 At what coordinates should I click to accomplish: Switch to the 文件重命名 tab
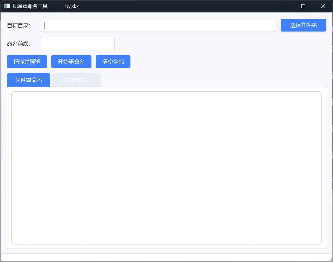(28, 80)
